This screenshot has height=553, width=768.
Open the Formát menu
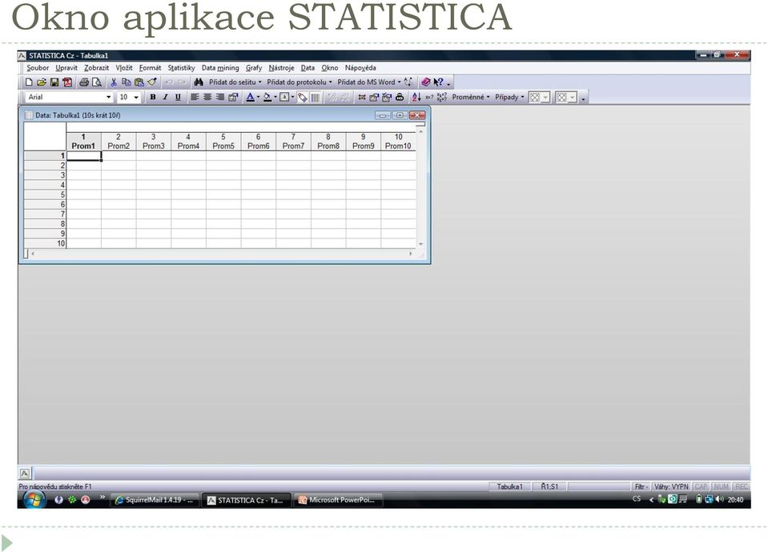pos(150,68)
